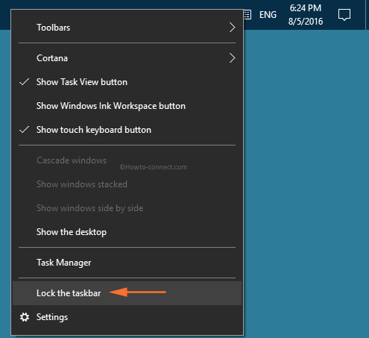
Task: Expand the Cortana submenu arrow
Action: pyautogui.click(x=232, y=58)
